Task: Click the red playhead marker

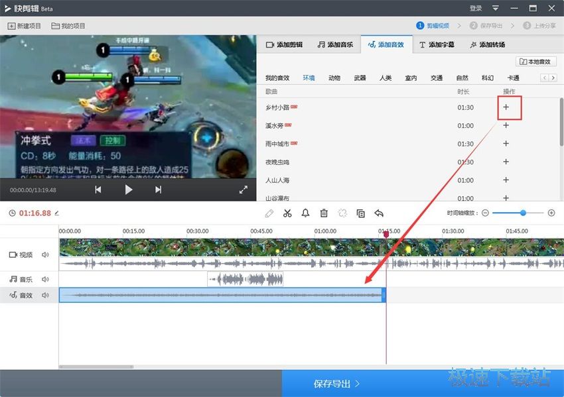Action: 386,234
